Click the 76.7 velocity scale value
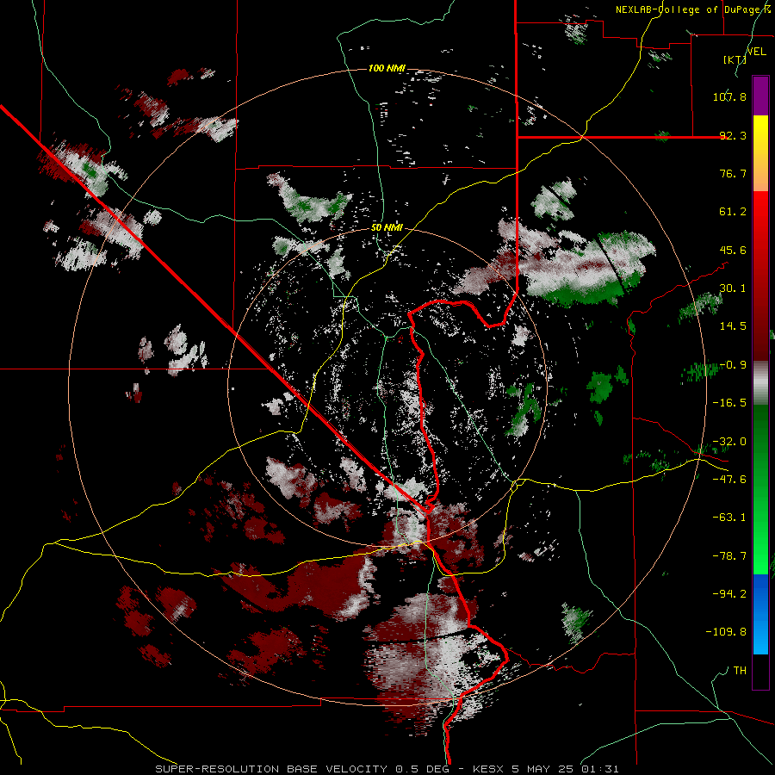 (x=733, y=173)
